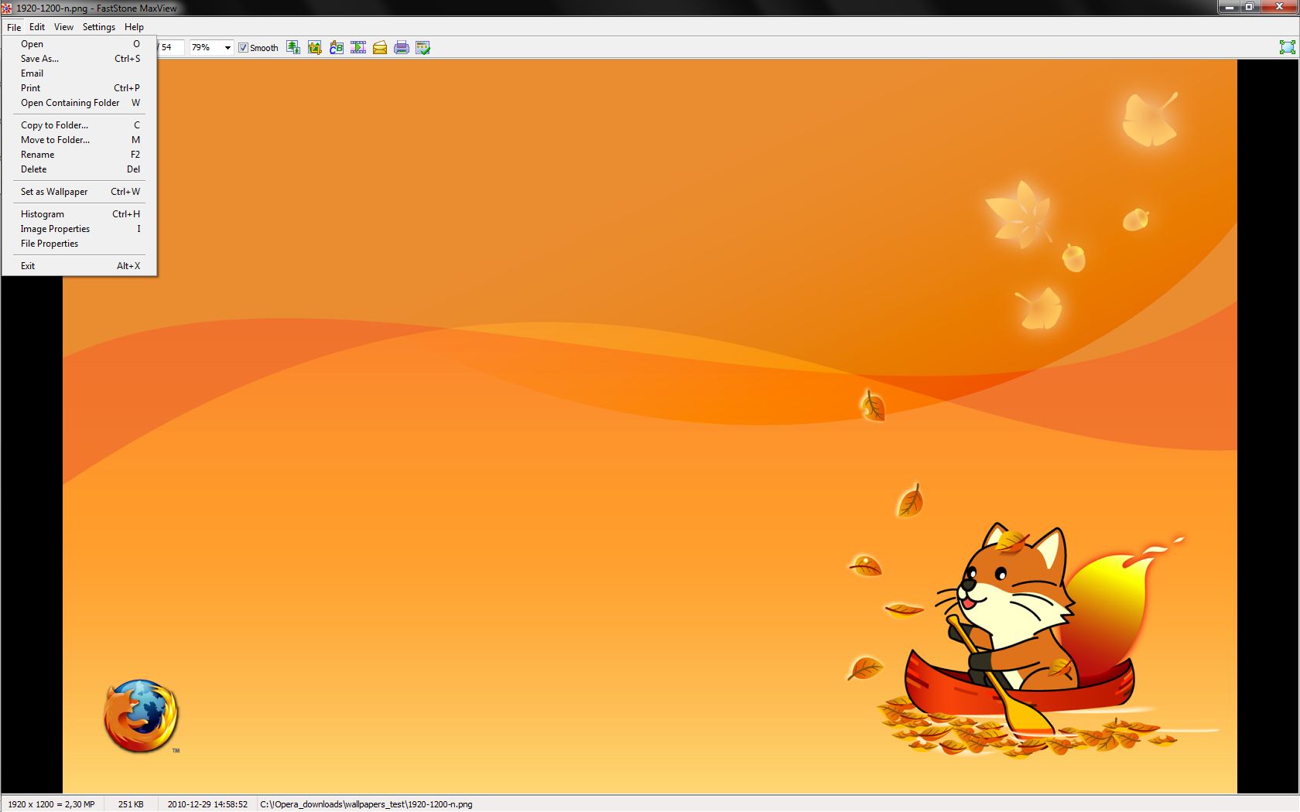Select Rename menu entry

[x=79, y=155]
